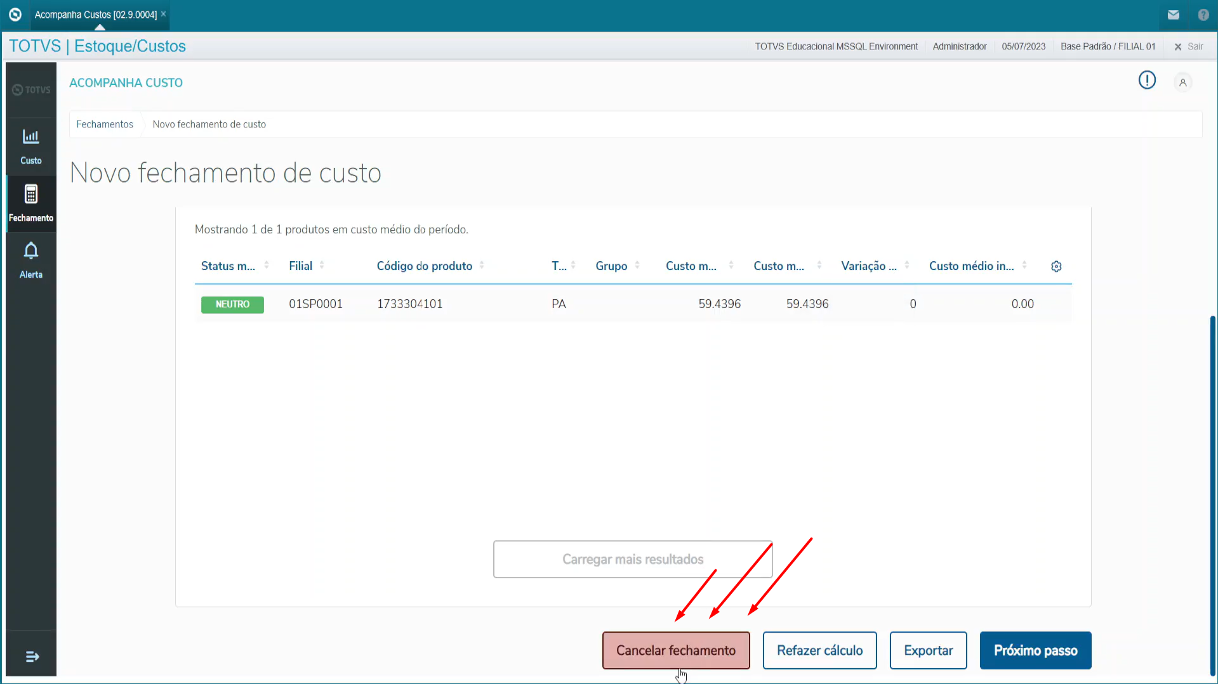Open table column settings gear
This screenshot has width=1218, height=684.
[1056, 266]
